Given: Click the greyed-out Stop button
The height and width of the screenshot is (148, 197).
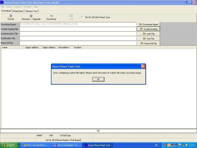Looking at the screenshot, I should (x=71, y=17).
